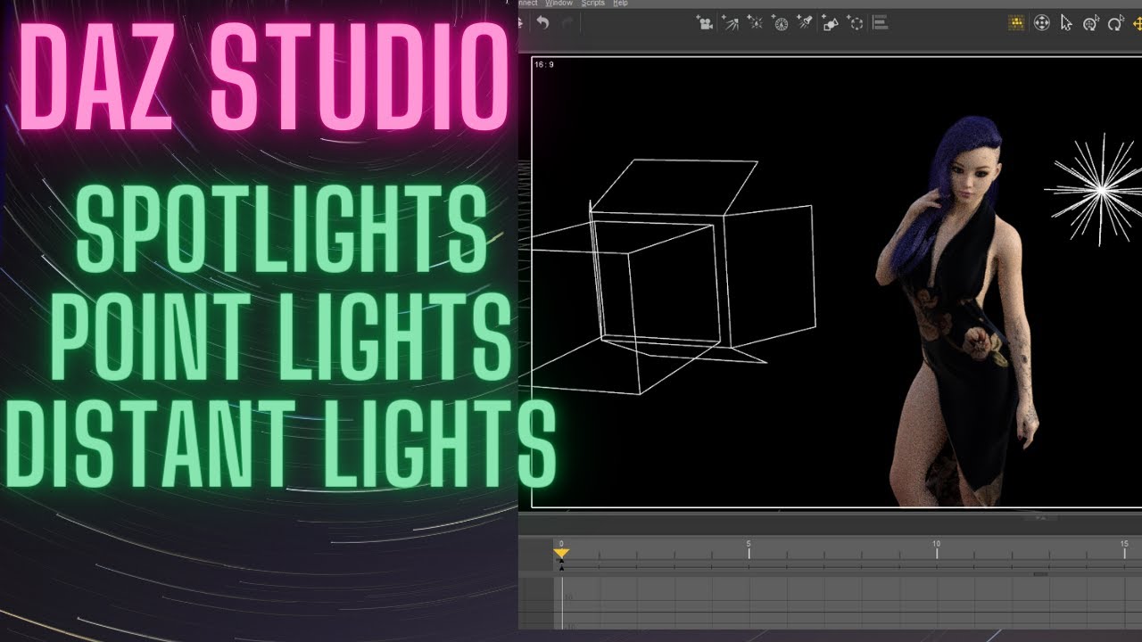The width and height of the screenshot is (1142, 642).
Task: Click the Create New Null dashed-circle icon
Action: [855, 23]
